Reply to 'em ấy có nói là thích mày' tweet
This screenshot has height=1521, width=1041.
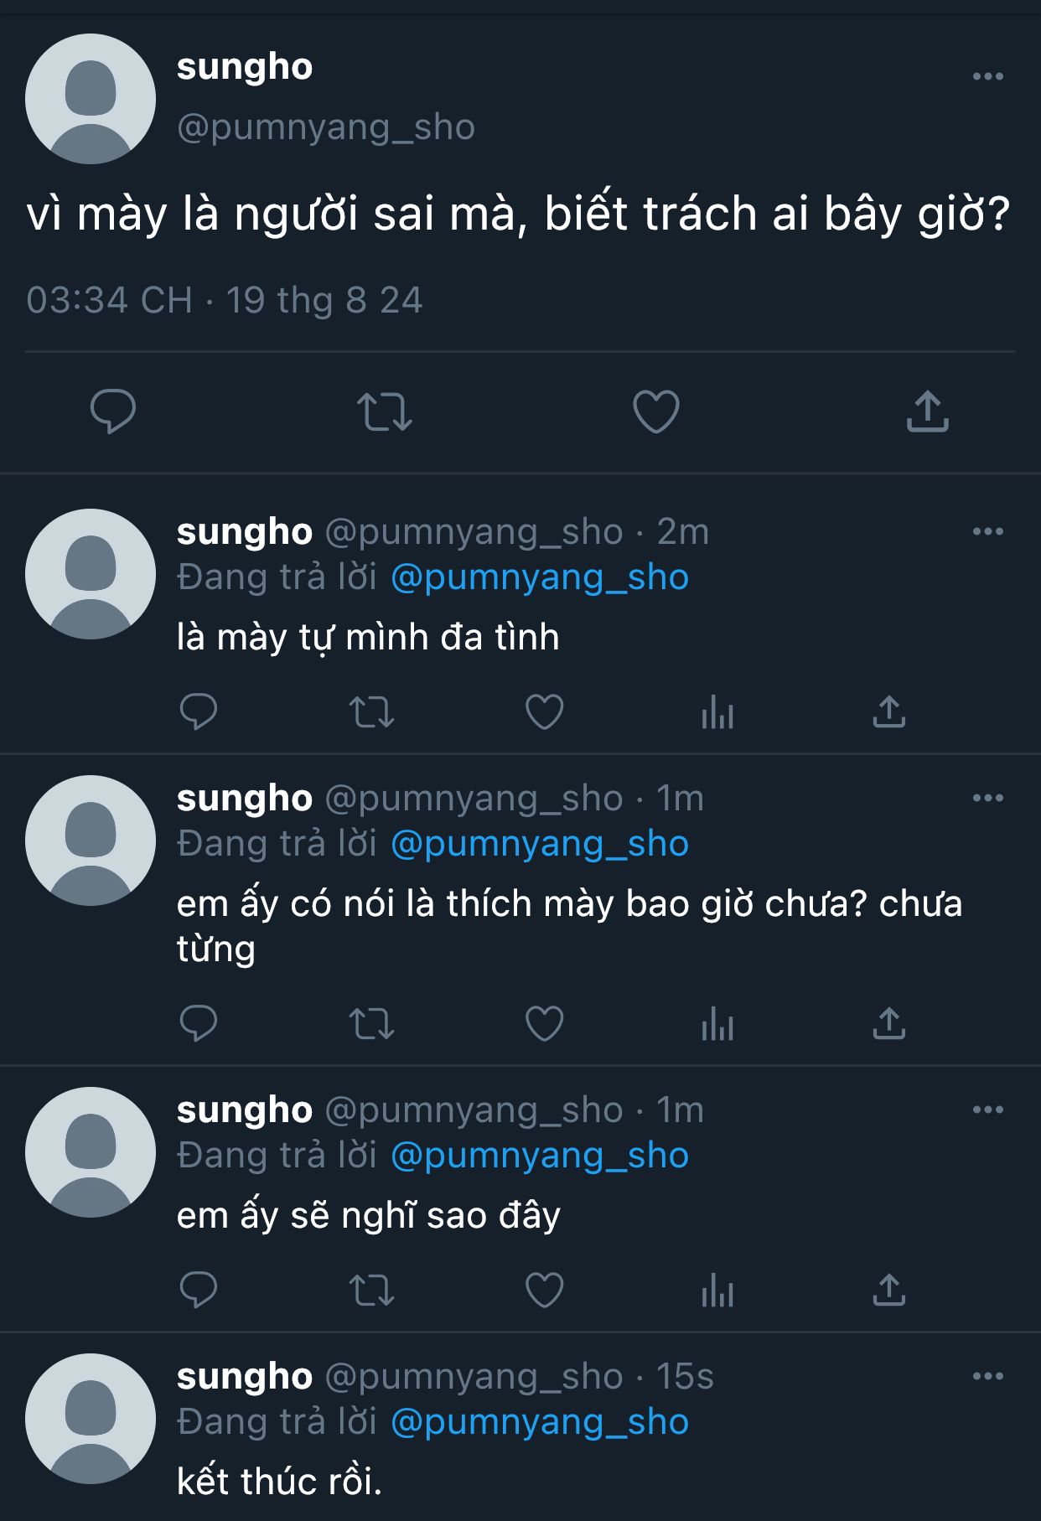click(199, 1023)
